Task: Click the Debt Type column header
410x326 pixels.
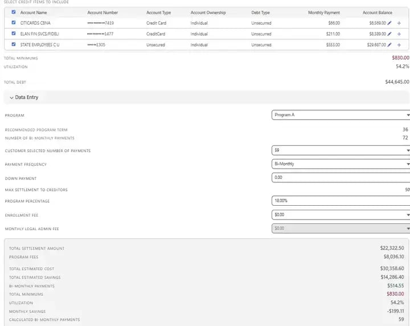Action: pyautogui.click(x=260, y=13)
